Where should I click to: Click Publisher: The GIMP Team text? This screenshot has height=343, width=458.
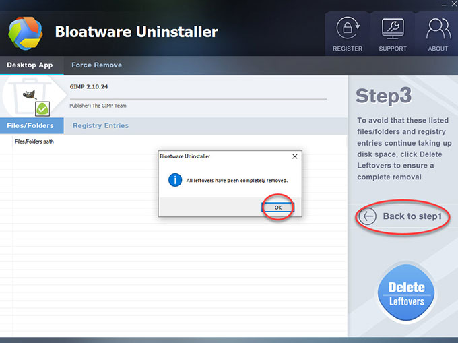click(x=98, y=106)
